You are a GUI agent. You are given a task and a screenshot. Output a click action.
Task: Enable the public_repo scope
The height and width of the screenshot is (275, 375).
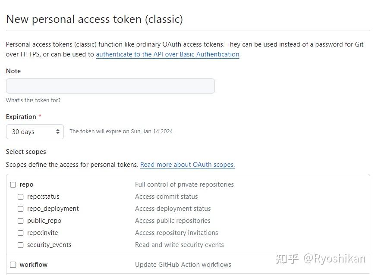(x=20, y=221)
